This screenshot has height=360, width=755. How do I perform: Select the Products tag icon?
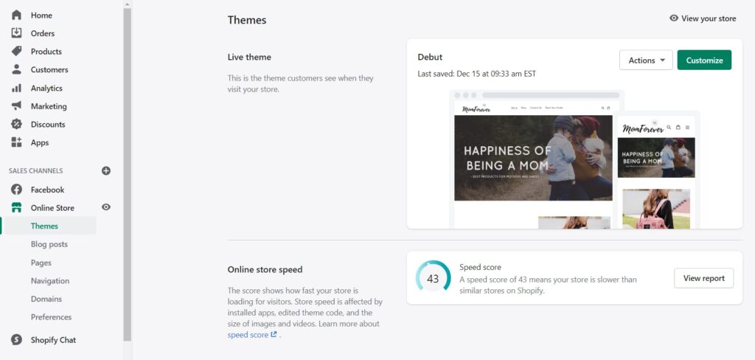[x=16, y=51]
